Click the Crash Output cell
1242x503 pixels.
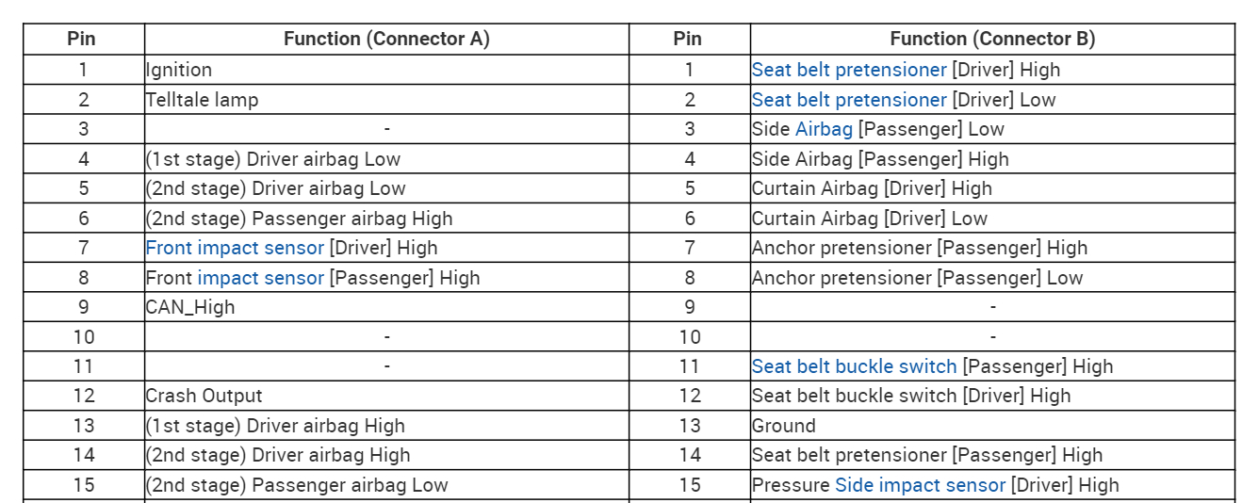pyautogui.click(x=204, y=396)
